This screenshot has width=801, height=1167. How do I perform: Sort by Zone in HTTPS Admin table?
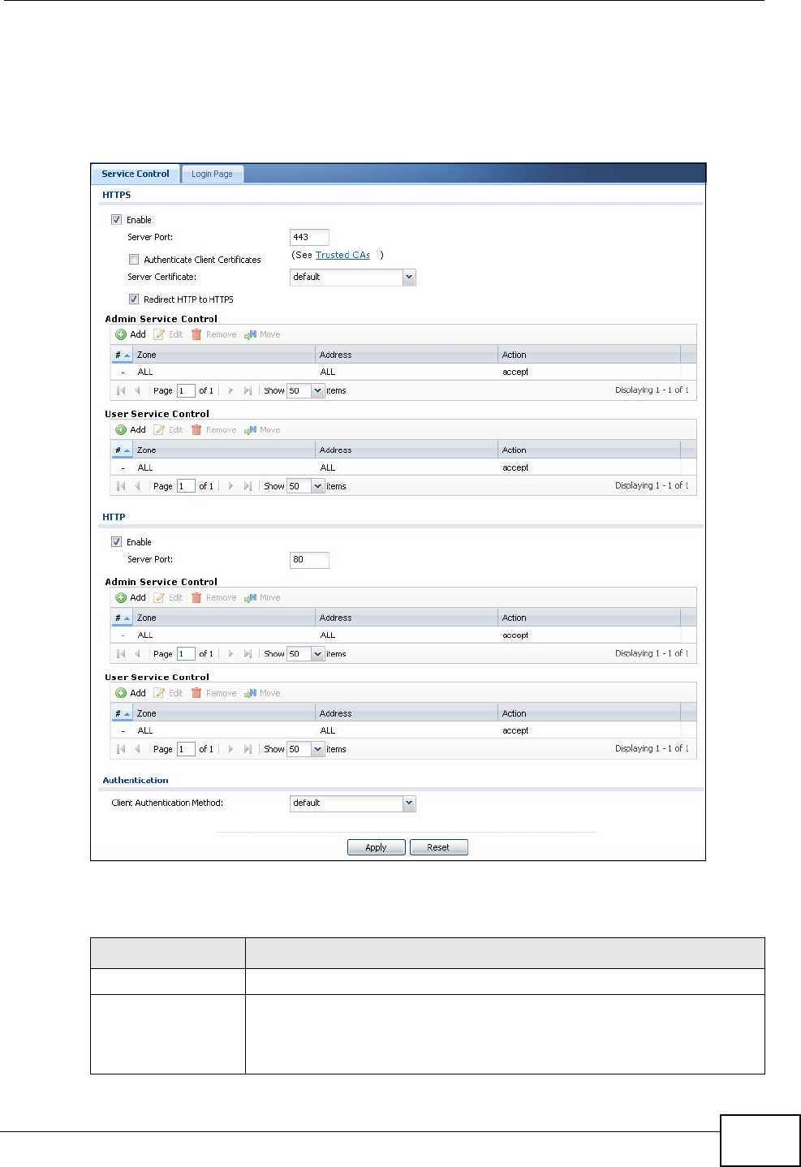coord(224,355)
